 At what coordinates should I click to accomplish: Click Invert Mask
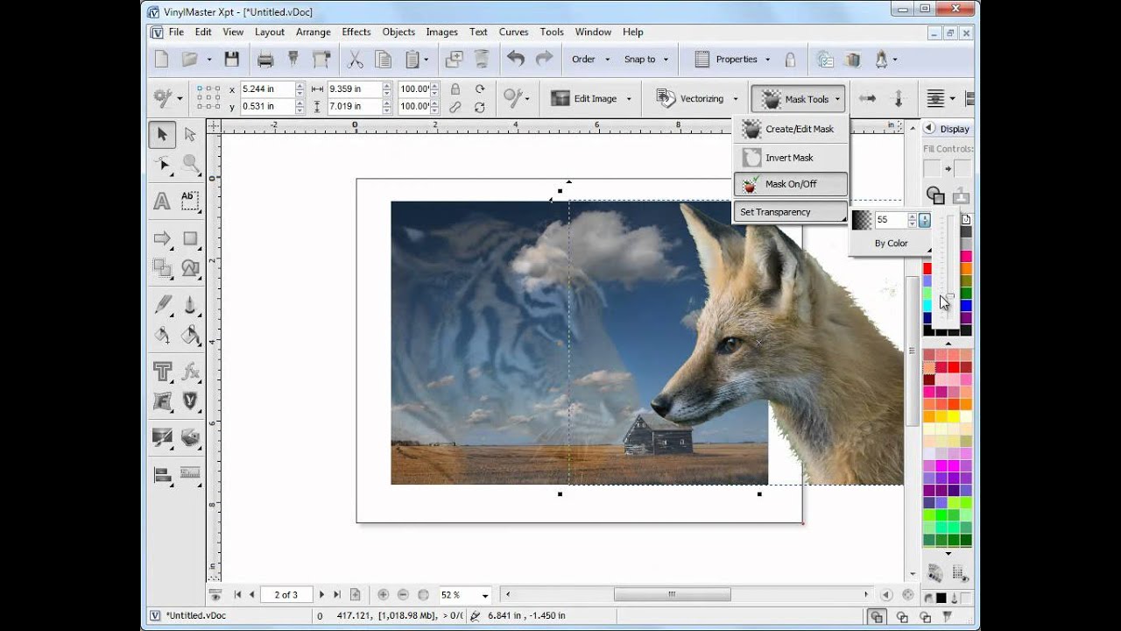click(790, 158)
